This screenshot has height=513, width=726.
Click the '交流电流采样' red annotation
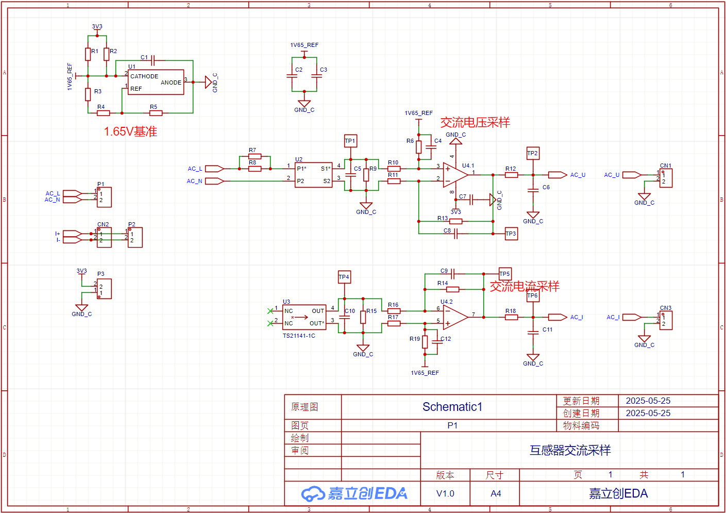point(525,286)
